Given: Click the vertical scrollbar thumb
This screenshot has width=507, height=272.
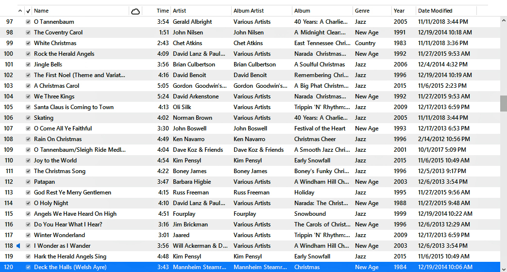Looking at the screenshot, I should click(504, 103).
